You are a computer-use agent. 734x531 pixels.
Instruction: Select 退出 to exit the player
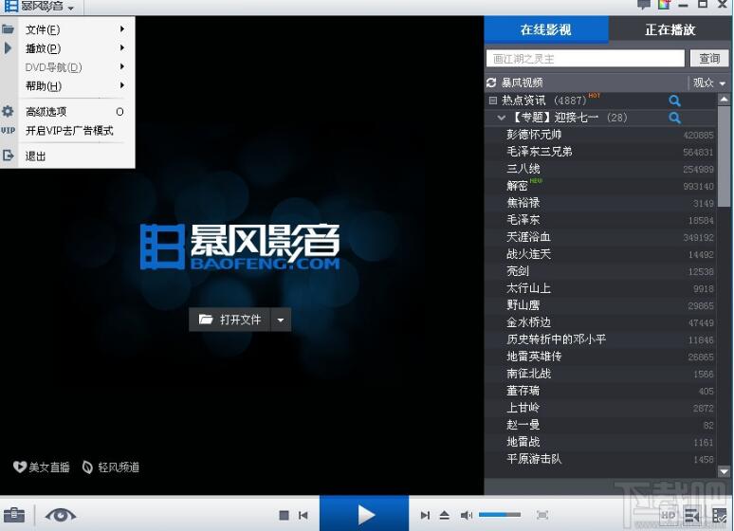click(x=75, y=156)
